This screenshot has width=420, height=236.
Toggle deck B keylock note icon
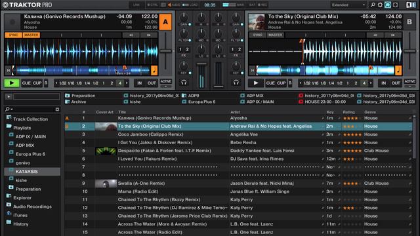tap(398, 70)
